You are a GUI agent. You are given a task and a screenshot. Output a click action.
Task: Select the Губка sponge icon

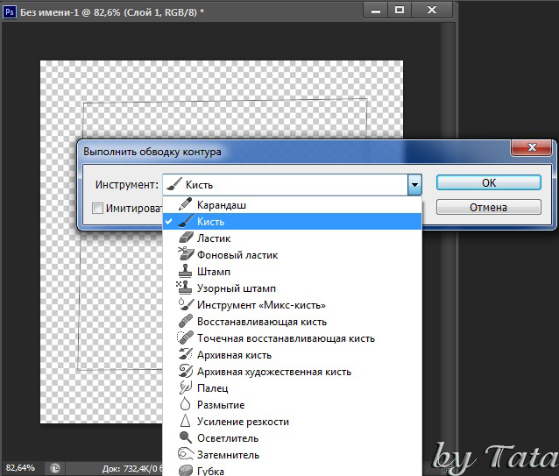[x=186, y=471]
